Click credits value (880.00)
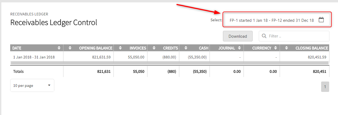 pos(169,57)
